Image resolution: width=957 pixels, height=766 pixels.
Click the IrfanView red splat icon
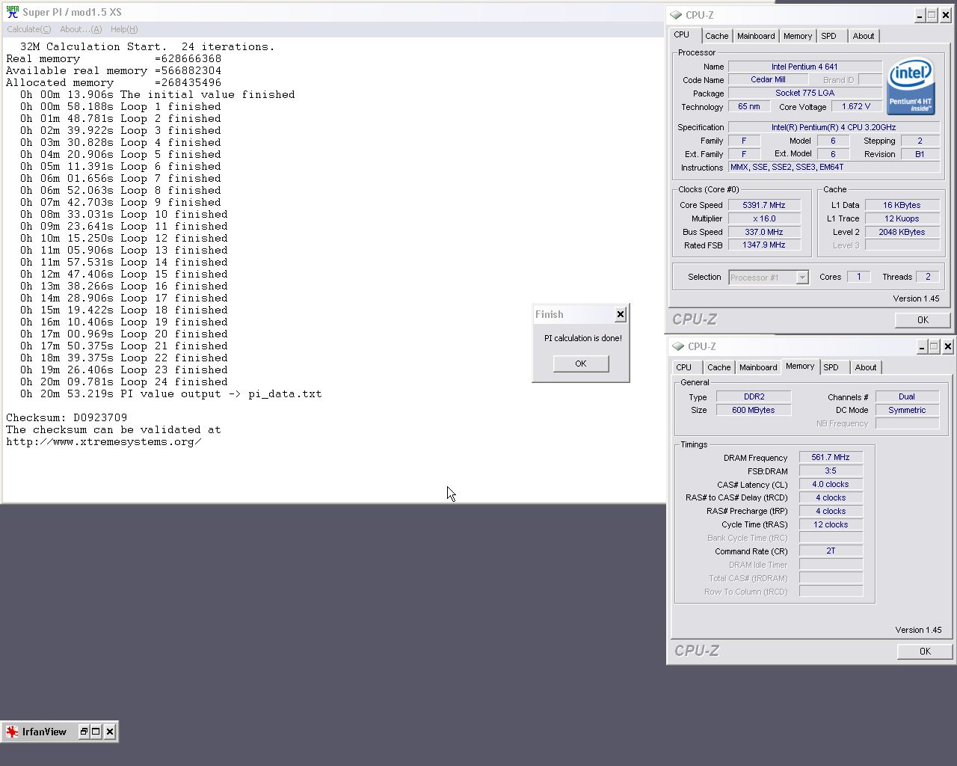coord(12,732)
